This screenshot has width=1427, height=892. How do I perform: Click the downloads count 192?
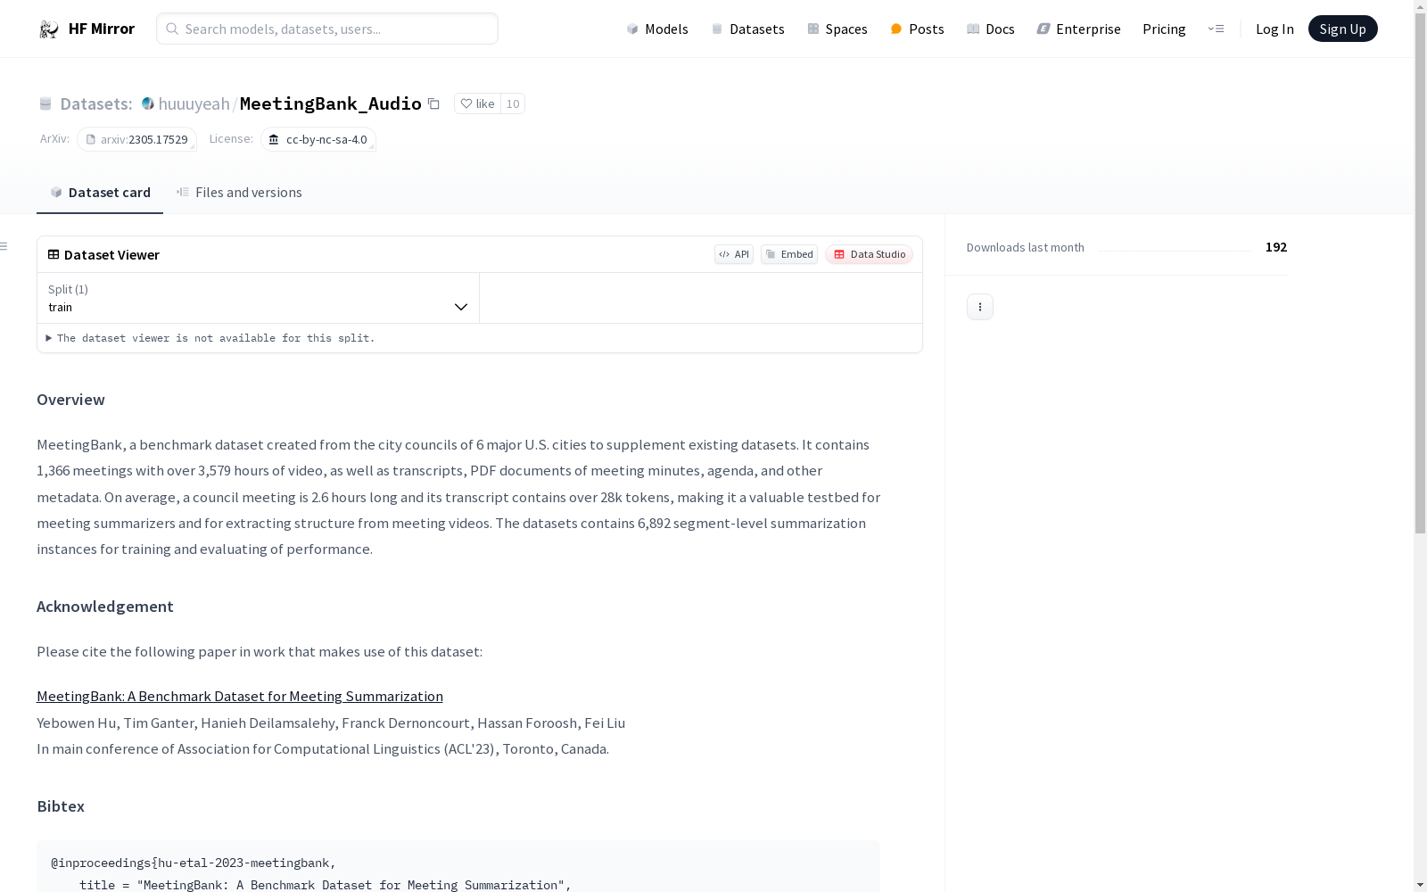pyautogui.click(x=1276, y=247)
